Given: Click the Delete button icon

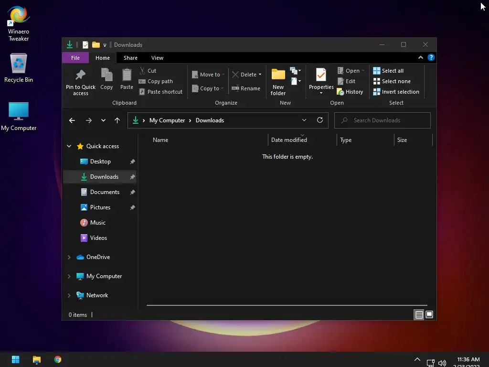Looking at the screenshot, I should 235,75.
